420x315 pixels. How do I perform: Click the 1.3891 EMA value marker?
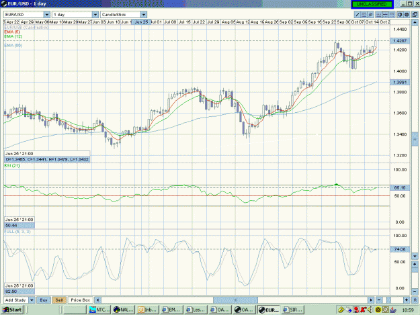click(x=400, y=82)
